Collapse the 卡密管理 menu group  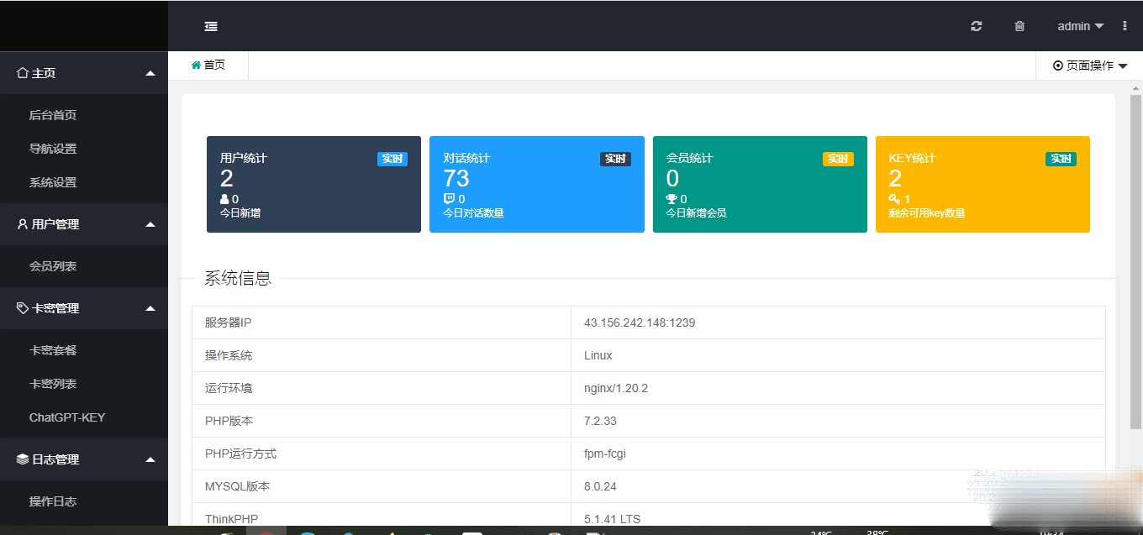click(84, 308)
